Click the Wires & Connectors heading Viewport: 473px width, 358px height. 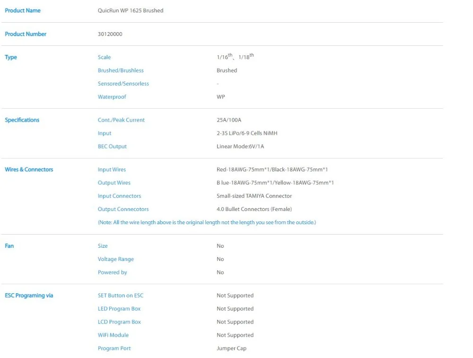29,169
